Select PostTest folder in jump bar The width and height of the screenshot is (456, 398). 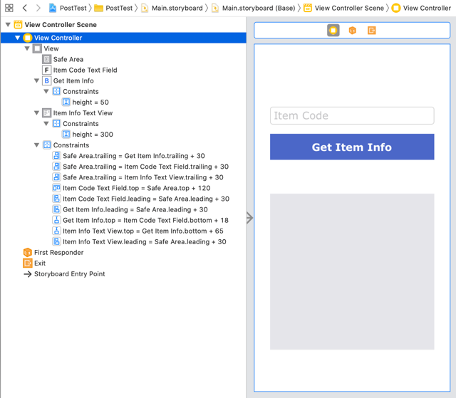(x=113, y=8)
